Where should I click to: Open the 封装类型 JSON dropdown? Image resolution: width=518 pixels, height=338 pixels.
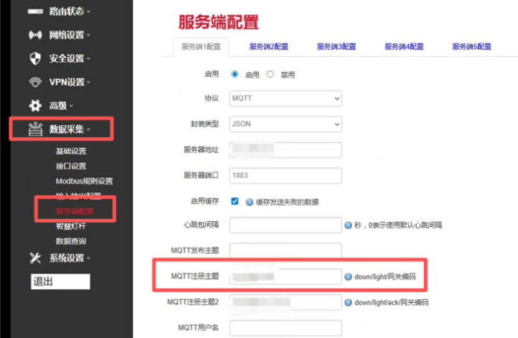click(x=286, y=124)
